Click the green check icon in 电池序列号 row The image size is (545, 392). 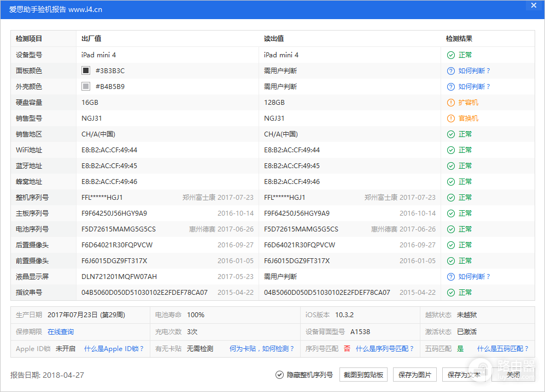pos(451,229)
